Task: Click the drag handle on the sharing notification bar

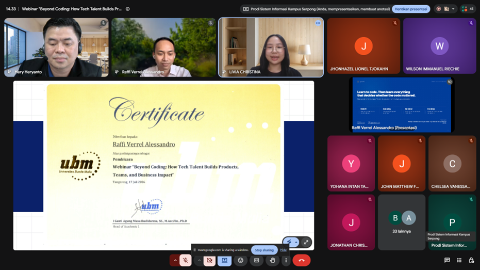Action: tap(194, 250)
